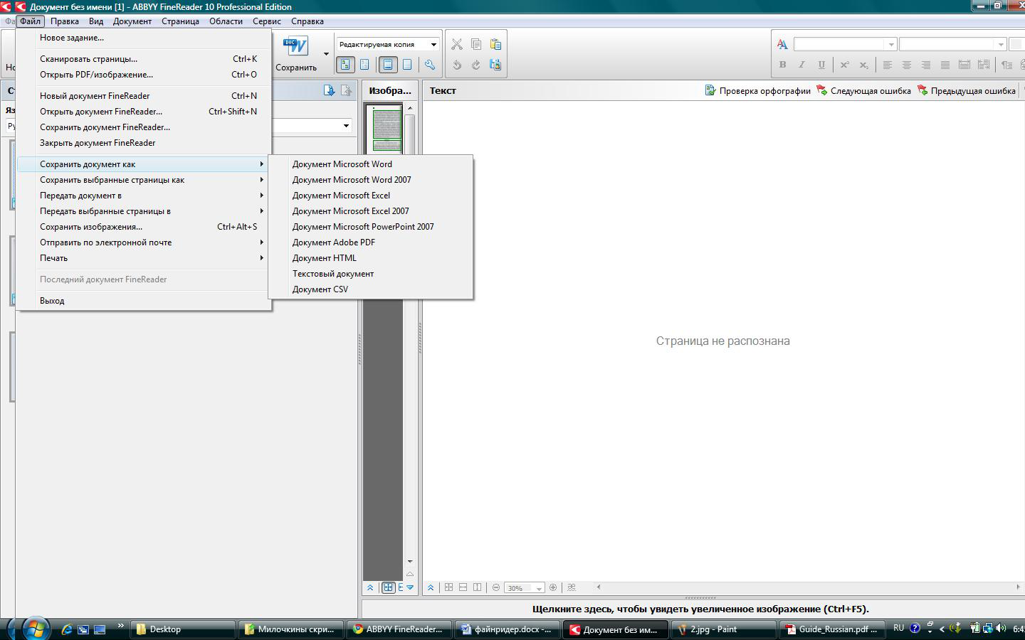This screenshot has width=1025, height=640.
Task: Select Документ Adobe PDF submenu item
Action: pos(370,242)
